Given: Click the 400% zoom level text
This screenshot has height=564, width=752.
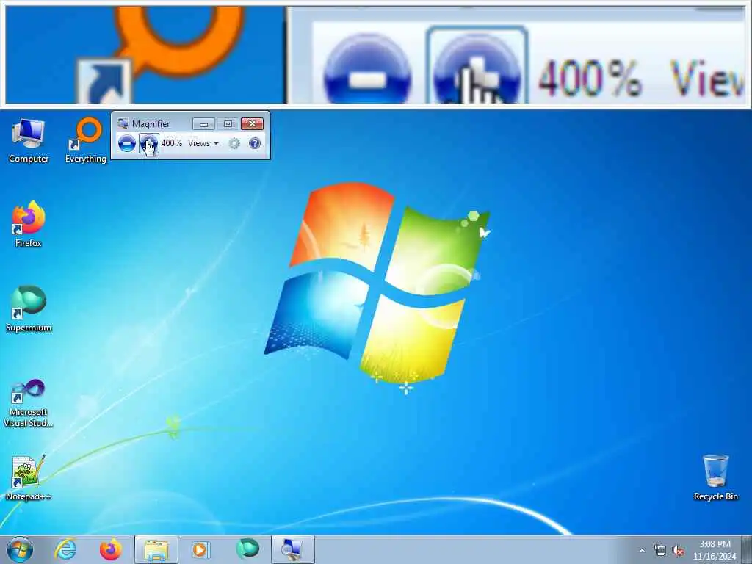Looking at the screenshot, I should click(171, 143).
